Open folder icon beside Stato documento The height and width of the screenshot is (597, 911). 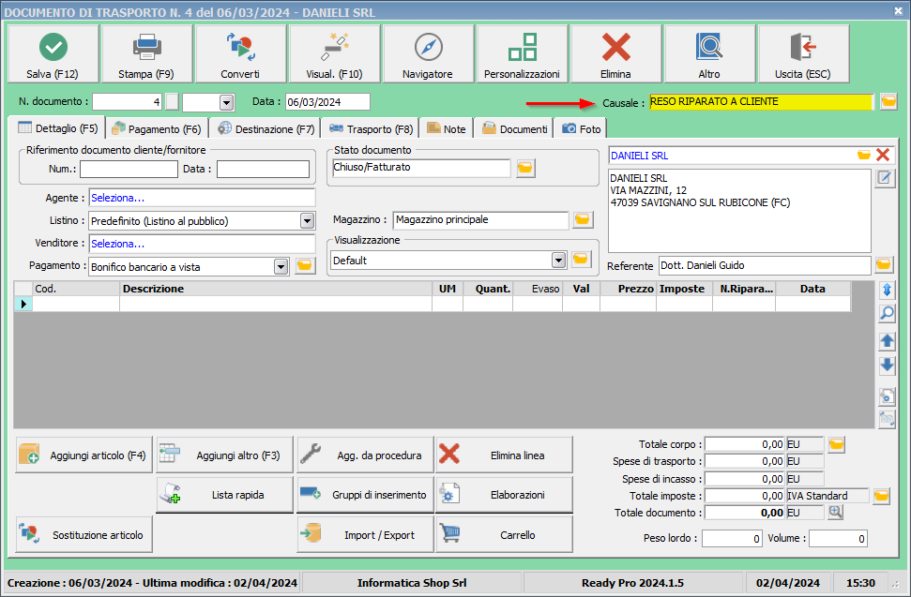525,168
